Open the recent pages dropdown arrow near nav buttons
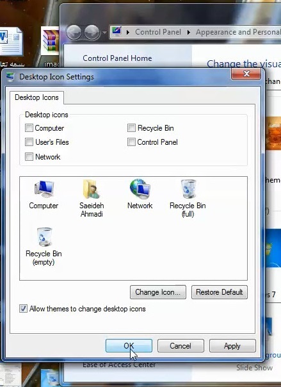281x387 pixels. [104, 32]
